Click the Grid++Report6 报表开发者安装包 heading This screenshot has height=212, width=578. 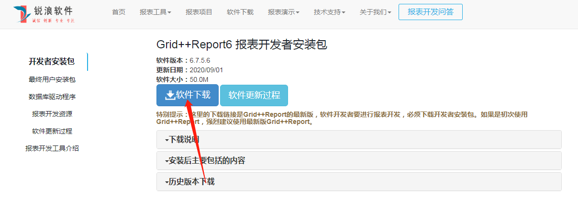[x=242, y=45]
